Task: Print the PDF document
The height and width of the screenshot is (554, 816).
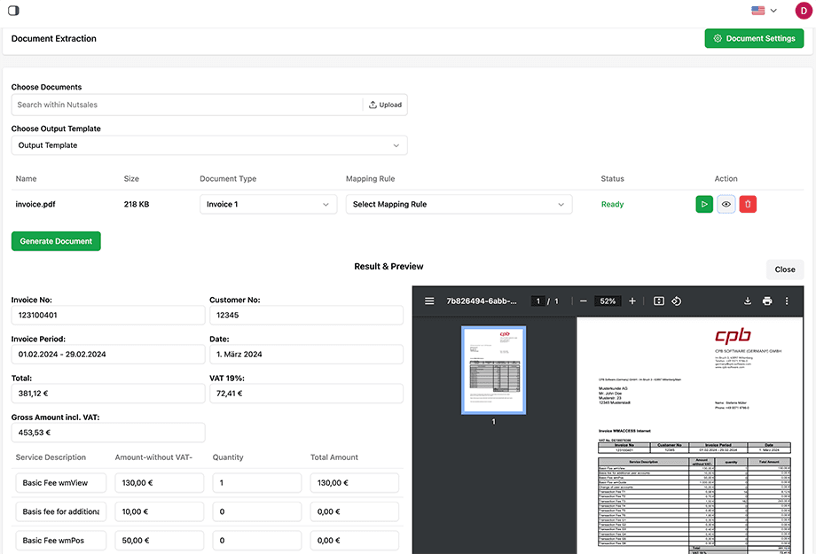Action: coord(767,301)
